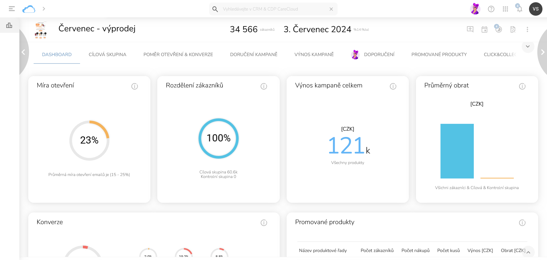The width and height of the screenshot is (547, 260).
Task: Click the open-rate average description text
Action: tap(89, 175)
